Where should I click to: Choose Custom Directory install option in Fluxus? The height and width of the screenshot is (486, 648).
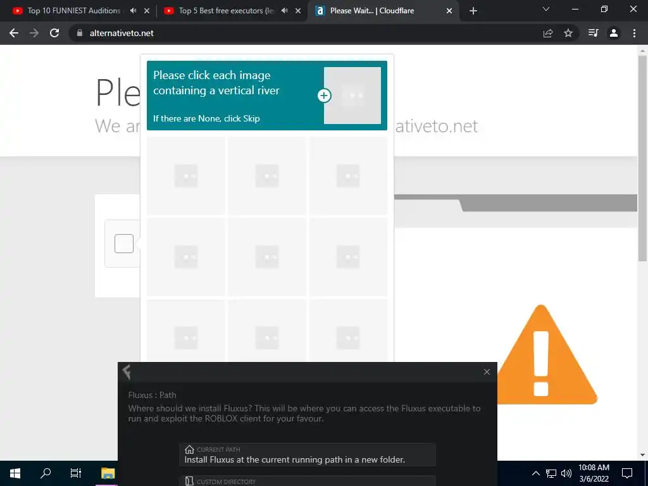[308, 481]
